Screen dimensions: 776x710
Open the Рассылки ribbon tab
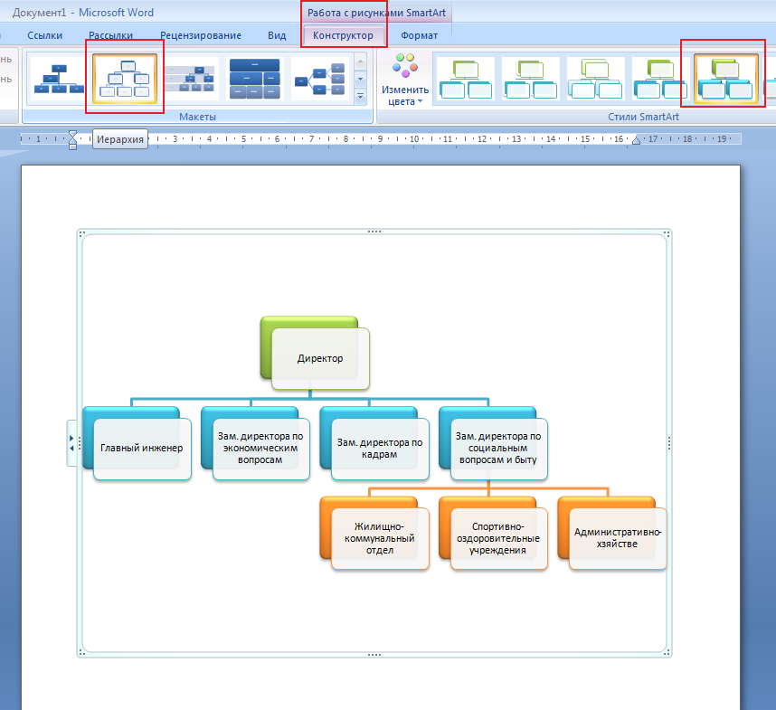tap(110, 35)
